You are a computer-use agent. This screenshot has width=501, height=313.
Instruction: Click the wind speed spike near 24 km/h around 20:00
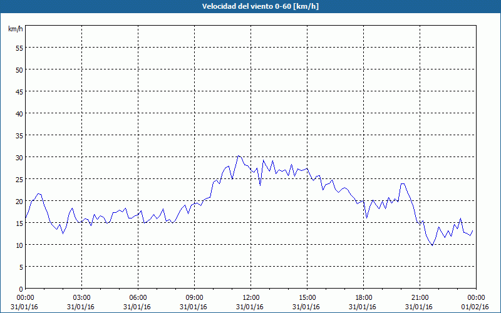click(402, 183)
